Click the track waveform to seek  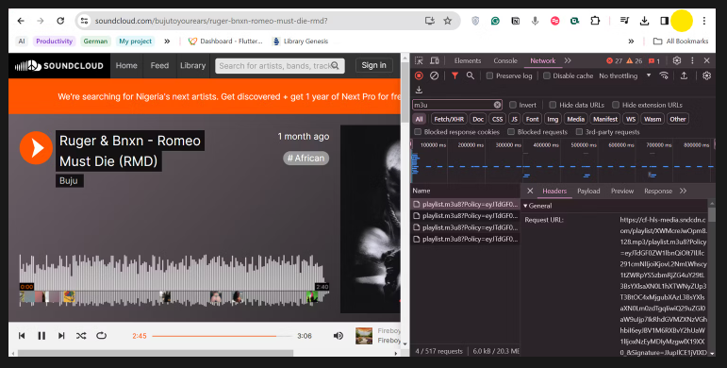(173, 281)
